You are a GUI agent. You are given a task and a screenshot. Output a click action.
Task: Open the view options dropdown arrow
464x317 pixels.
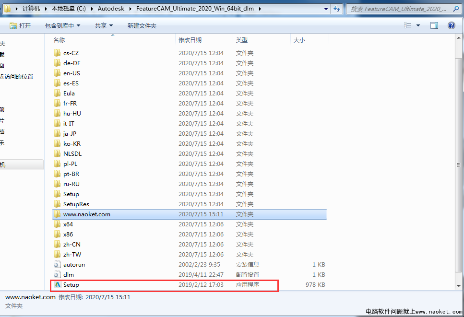[x=418, y=25]
